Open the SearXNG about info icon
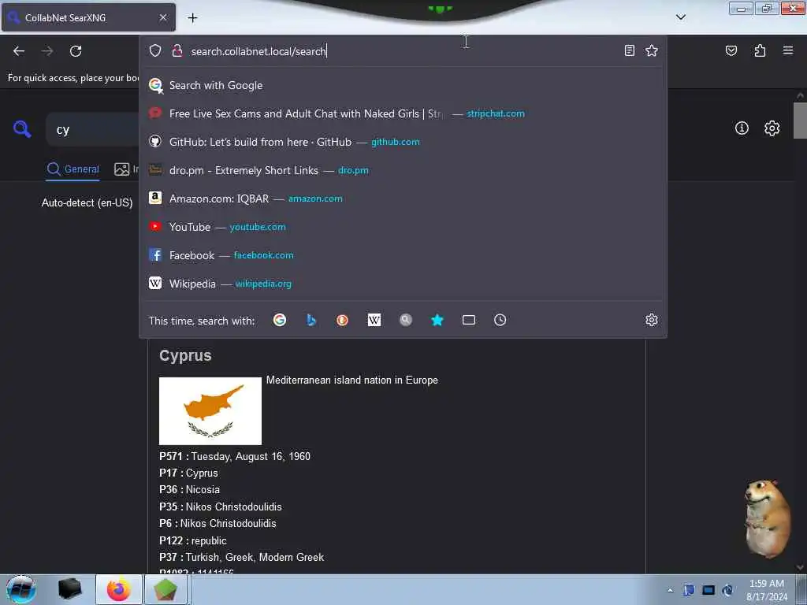This screenshot has height=605, width=807. pos(741,128)
